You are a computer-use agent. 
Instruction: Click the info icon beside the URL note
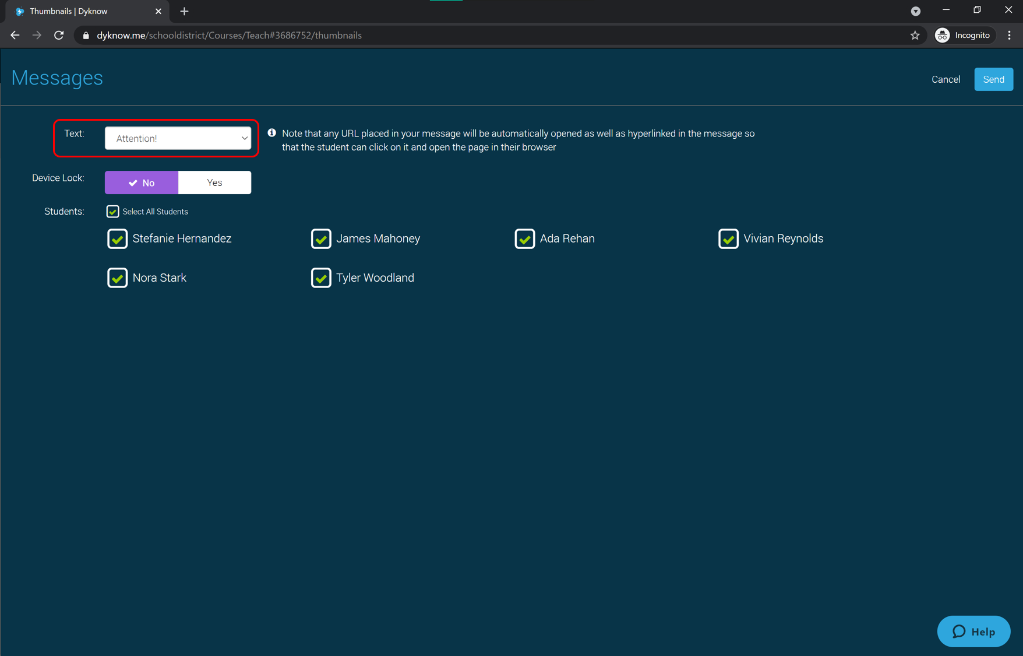pos(271,133)
